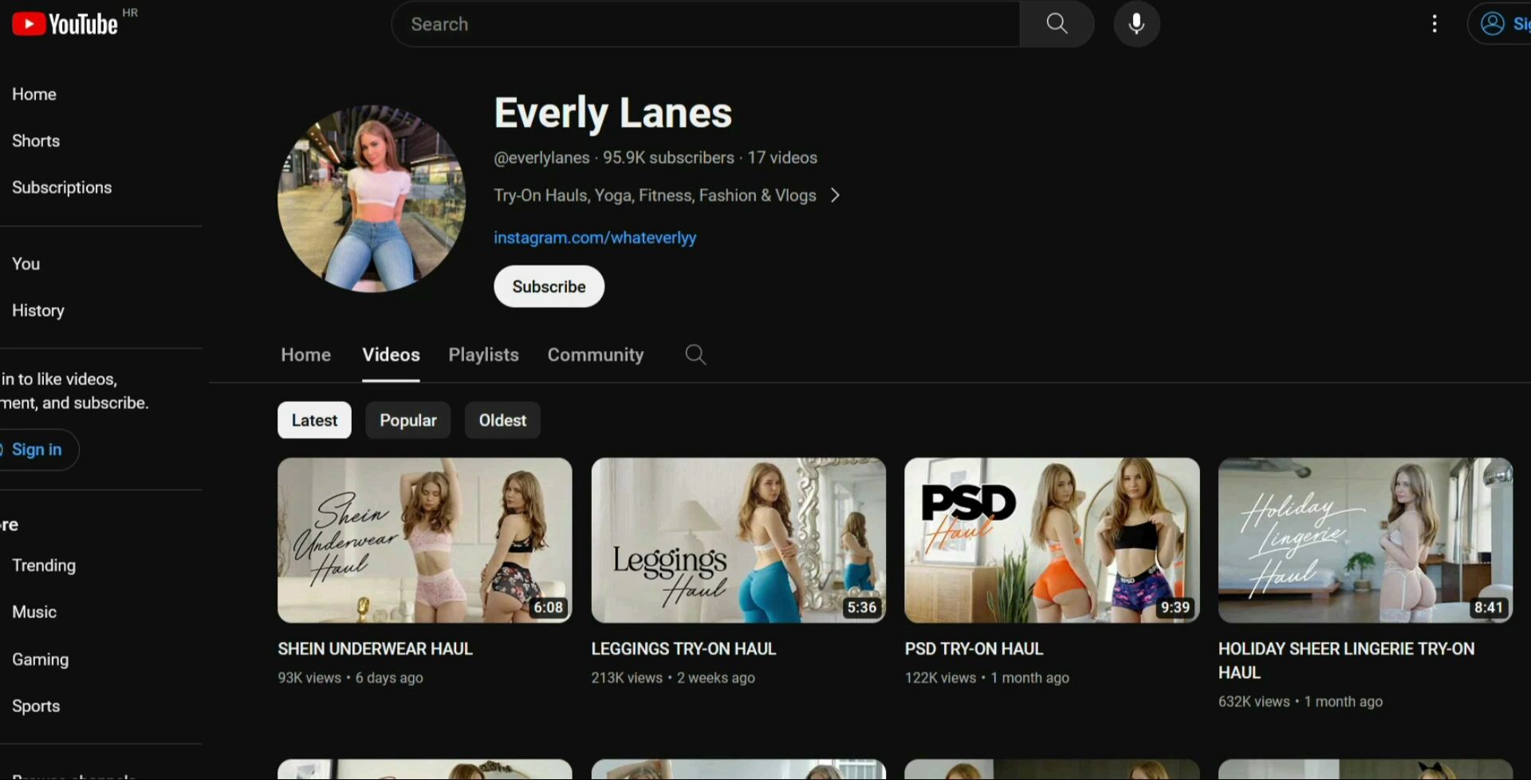Switch to channel Home tab
Viewport: 1531px width, 780px height.
click(x=305, y=355)
